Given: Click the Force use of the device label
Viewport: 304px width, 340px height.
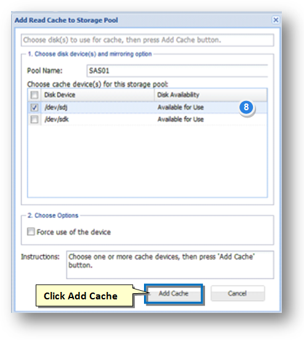Looking at the screenshot, I should pos(74,232).
